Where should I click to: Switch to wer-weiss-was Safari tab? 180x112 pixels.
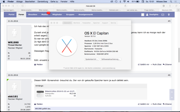pyautogui.click(x=133, y=10)
